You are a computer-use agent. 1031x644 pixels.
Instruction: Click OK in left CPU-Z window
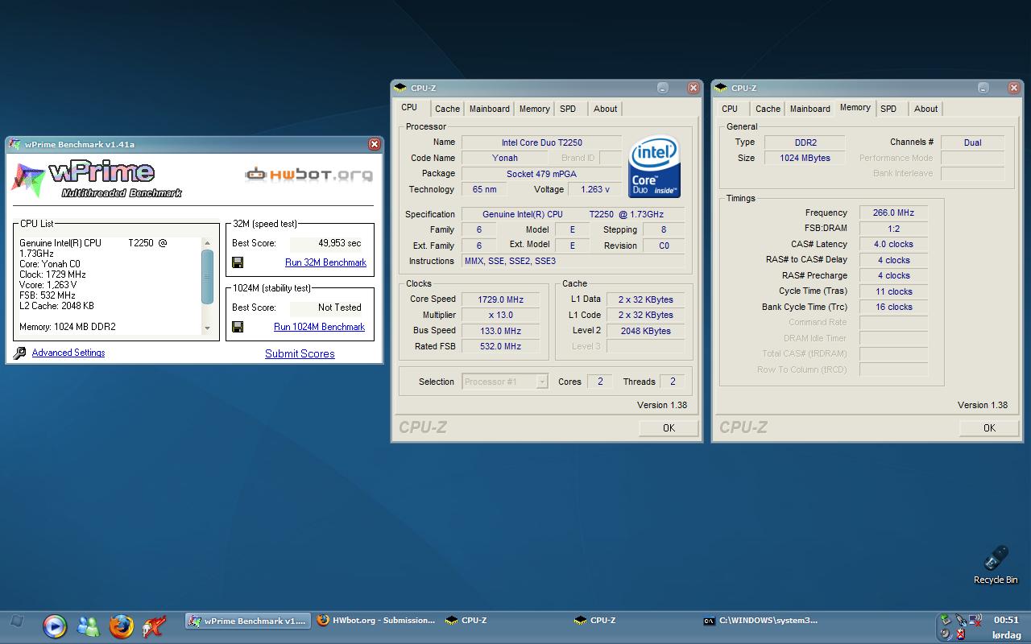pos(669,428)
